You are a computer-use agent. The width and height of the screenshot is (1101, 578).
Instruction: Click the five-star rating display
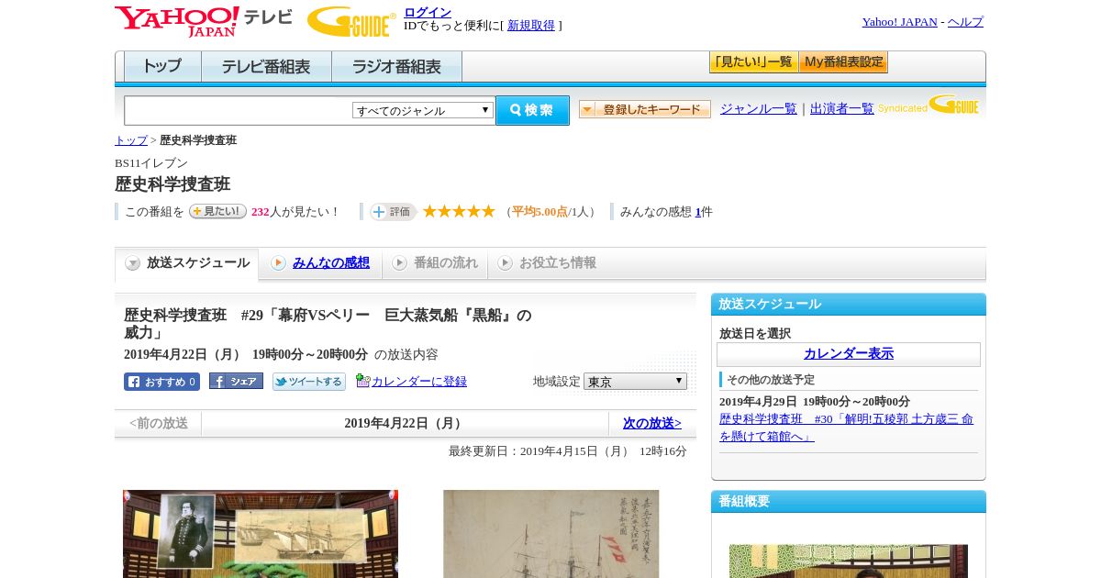pyautogui.click(x=459, y=211)
